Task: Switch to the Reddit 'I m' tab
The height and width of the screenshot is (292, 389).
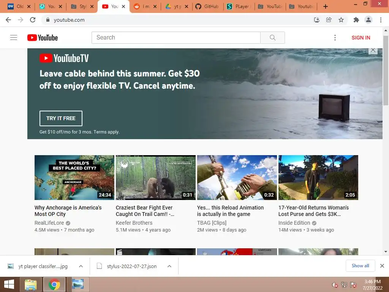Action: [x=146, y=6]
